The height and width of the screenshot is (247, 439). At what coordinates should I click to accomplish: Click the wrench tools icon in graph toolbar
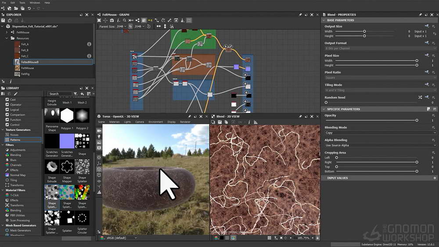tap(169, 21)
